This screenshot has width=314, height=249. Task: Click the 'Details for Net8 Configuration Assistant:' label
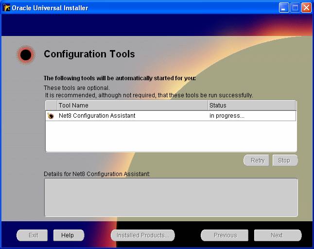pyautogui.click(x=97, y=174)
